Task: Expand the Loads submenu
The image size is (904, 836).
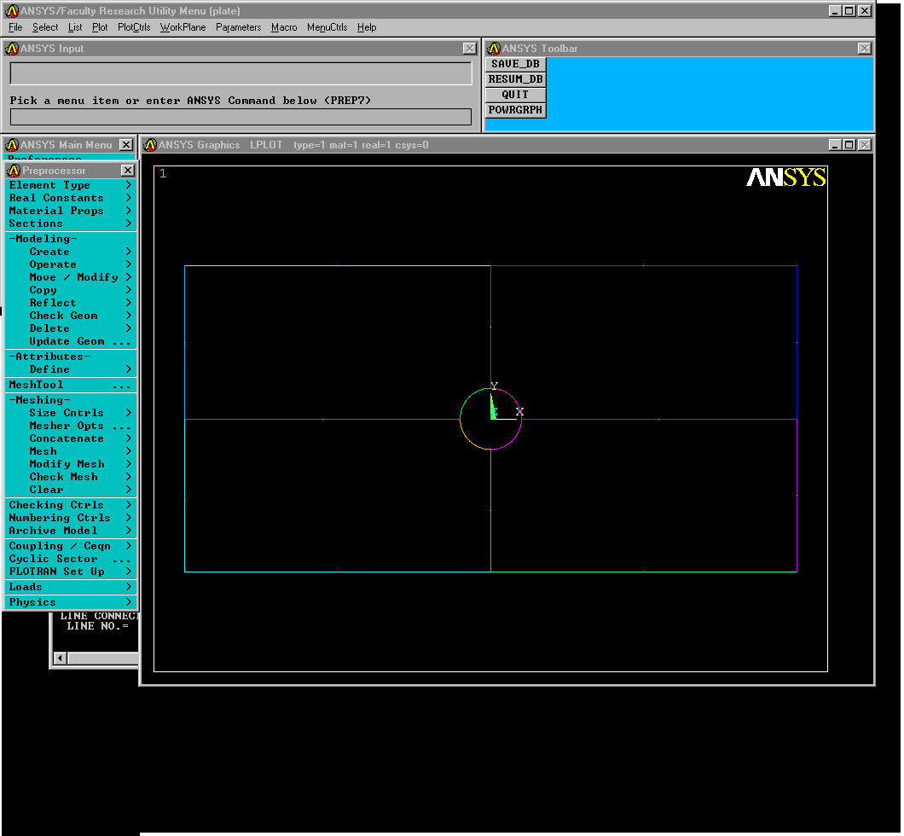Action: point(70,587)
